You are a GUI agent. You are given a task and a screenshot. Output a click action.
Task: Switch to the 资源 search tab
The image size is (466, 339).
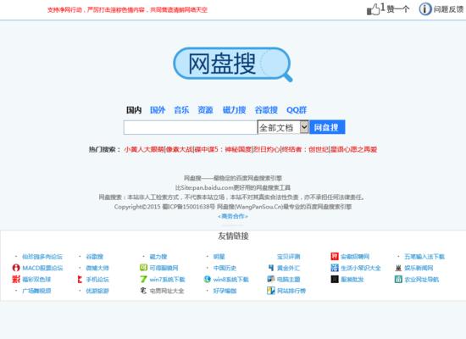click(x=205, y=110)
